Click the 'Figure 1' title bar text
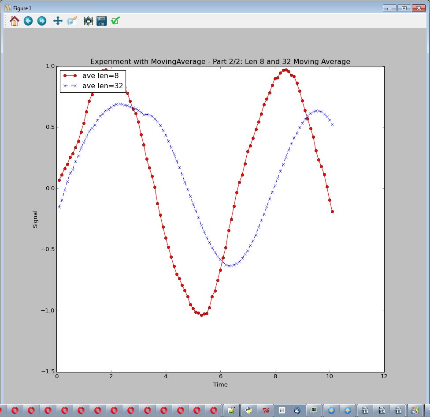 [x=22, y=8]
